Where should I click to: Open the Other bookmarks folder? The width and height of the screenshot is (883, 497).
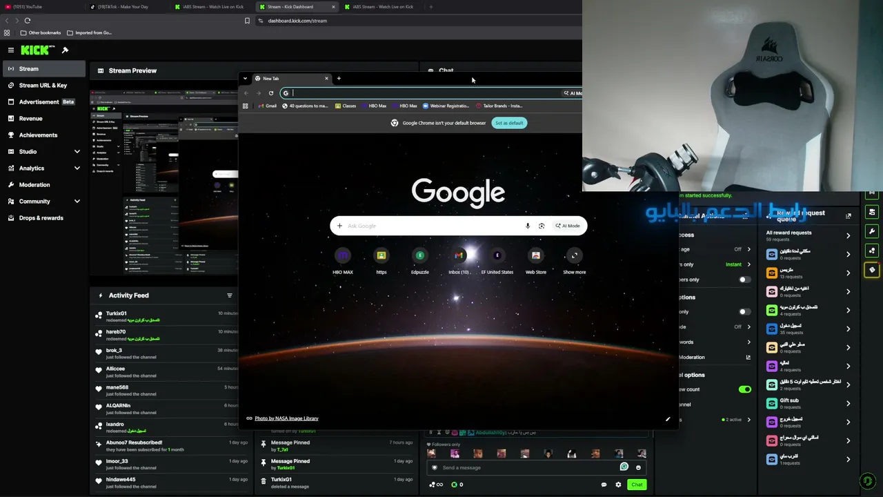click(x=41, y=32)
